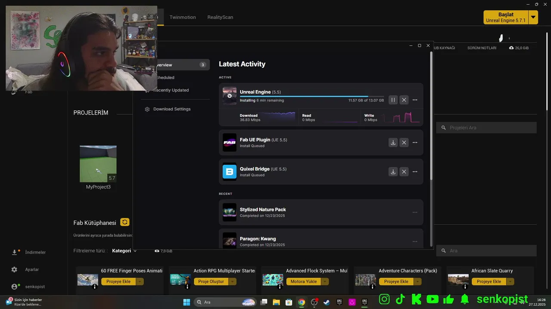The width and height of the screenshot is (551, 309).
Task: Click Projeye Ekle for 60 FREE Finger Poses
Action: [x=118, y=282]
